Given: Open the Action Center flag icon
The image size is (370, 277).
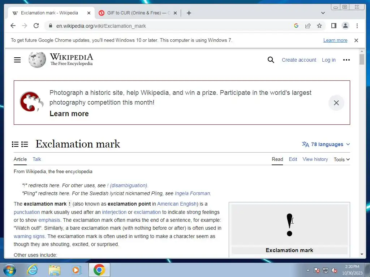Looking at the screenshot, I should coord(317,270).
